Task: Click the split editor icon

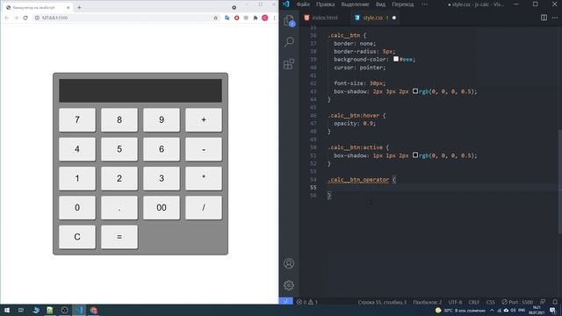Action: tap(544, 18)
